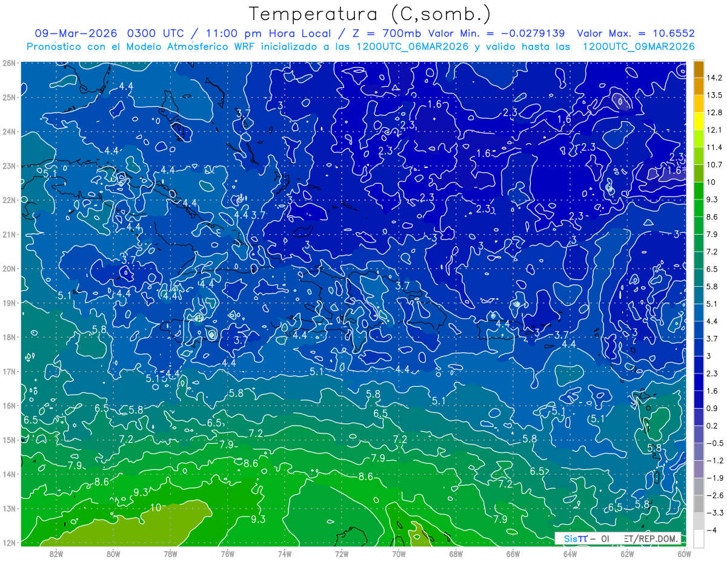Click the yellow colorbar segment between 12.1 and 12.8
The image size is (727, 562).
point(699,121)
